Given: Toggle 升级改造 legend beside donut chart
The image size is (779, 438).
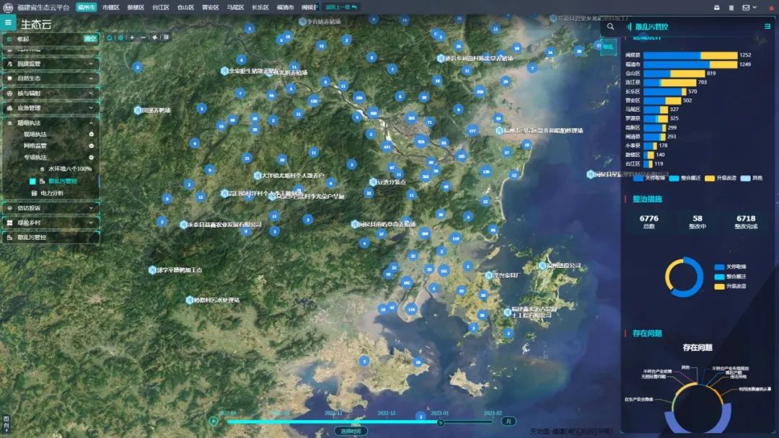Looking at the screenshot, I should [730, 287].
